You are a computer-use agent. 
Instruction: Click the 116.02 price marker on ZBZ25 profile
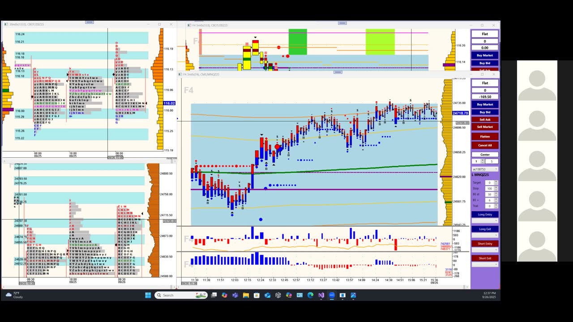click(169, 103)
